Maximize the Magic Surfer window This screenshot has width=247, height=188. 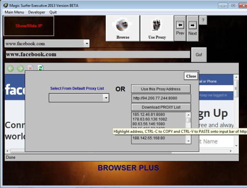click(233, 5)
